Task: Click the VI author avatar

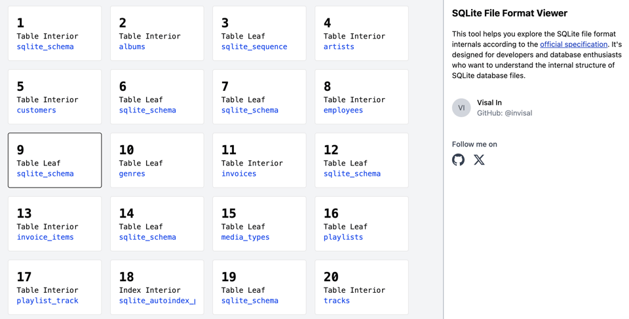Action: pyautogui.click(x=461, y=108)
